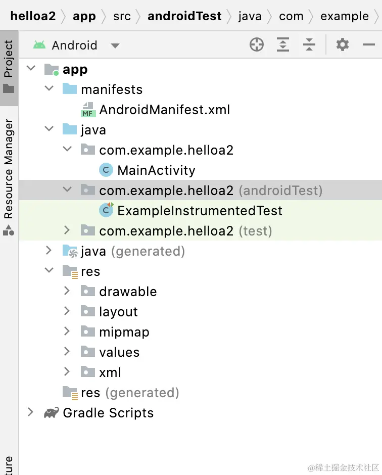
Task: Select the java (generated) label
Action: click(133, 252)
